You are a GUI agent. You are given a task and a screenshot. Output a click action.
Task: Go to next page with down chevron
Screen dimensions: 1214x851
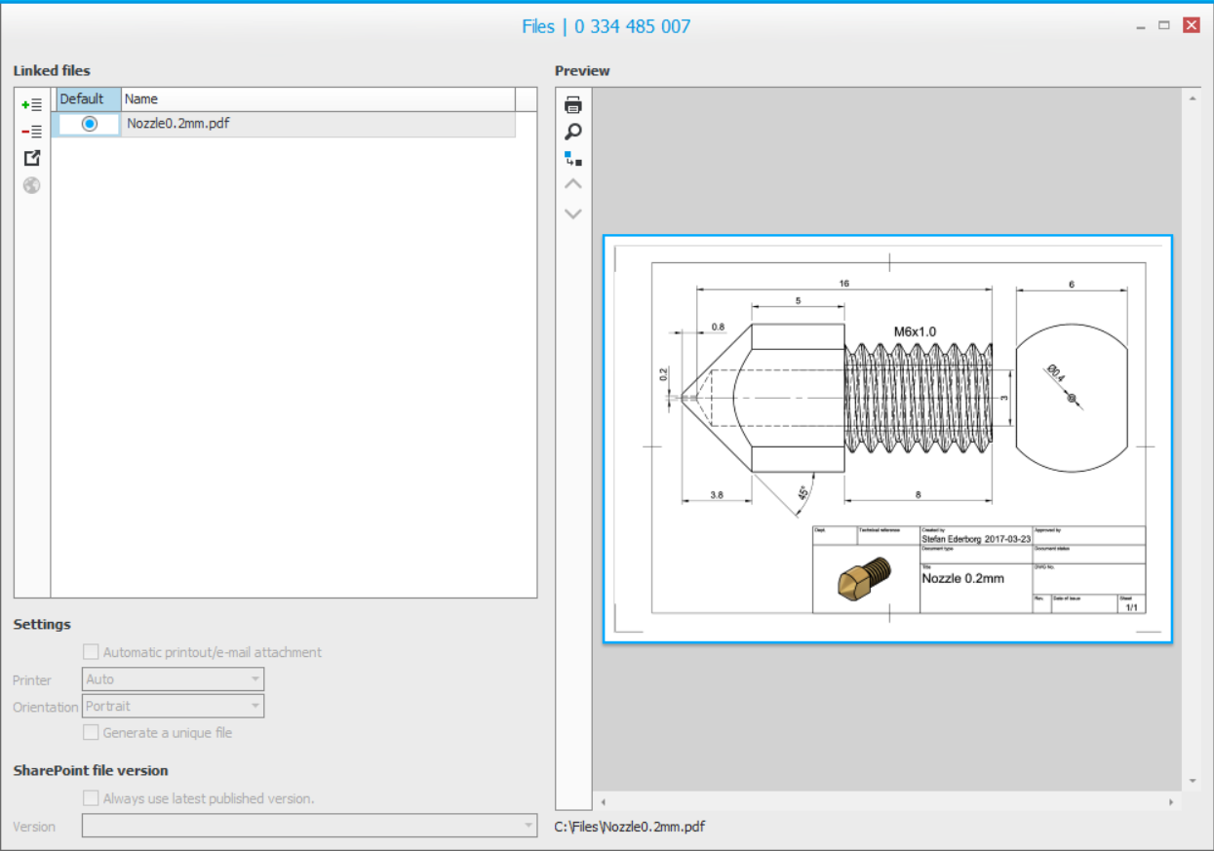pyautogui.click(x=573, y=213)
